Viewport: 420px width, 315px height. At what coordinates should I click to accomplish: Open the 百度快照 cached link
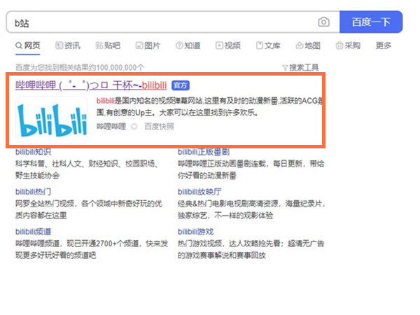tap(160, 127)
